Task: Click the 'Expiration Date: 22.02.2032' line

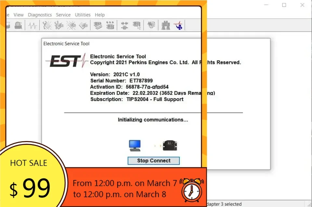Action: [x=153, y=93]
